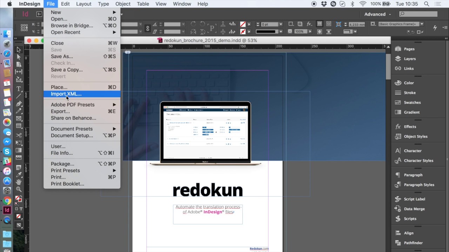Viewport: 449px width, 252px height.
Task: Expand the stroke color arrow in control bar
Action: click(249, 31)
